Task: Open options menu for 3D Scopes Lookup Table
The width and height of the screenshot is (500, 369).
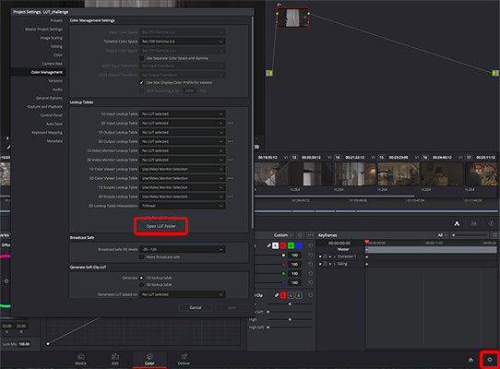Action: 230,196
